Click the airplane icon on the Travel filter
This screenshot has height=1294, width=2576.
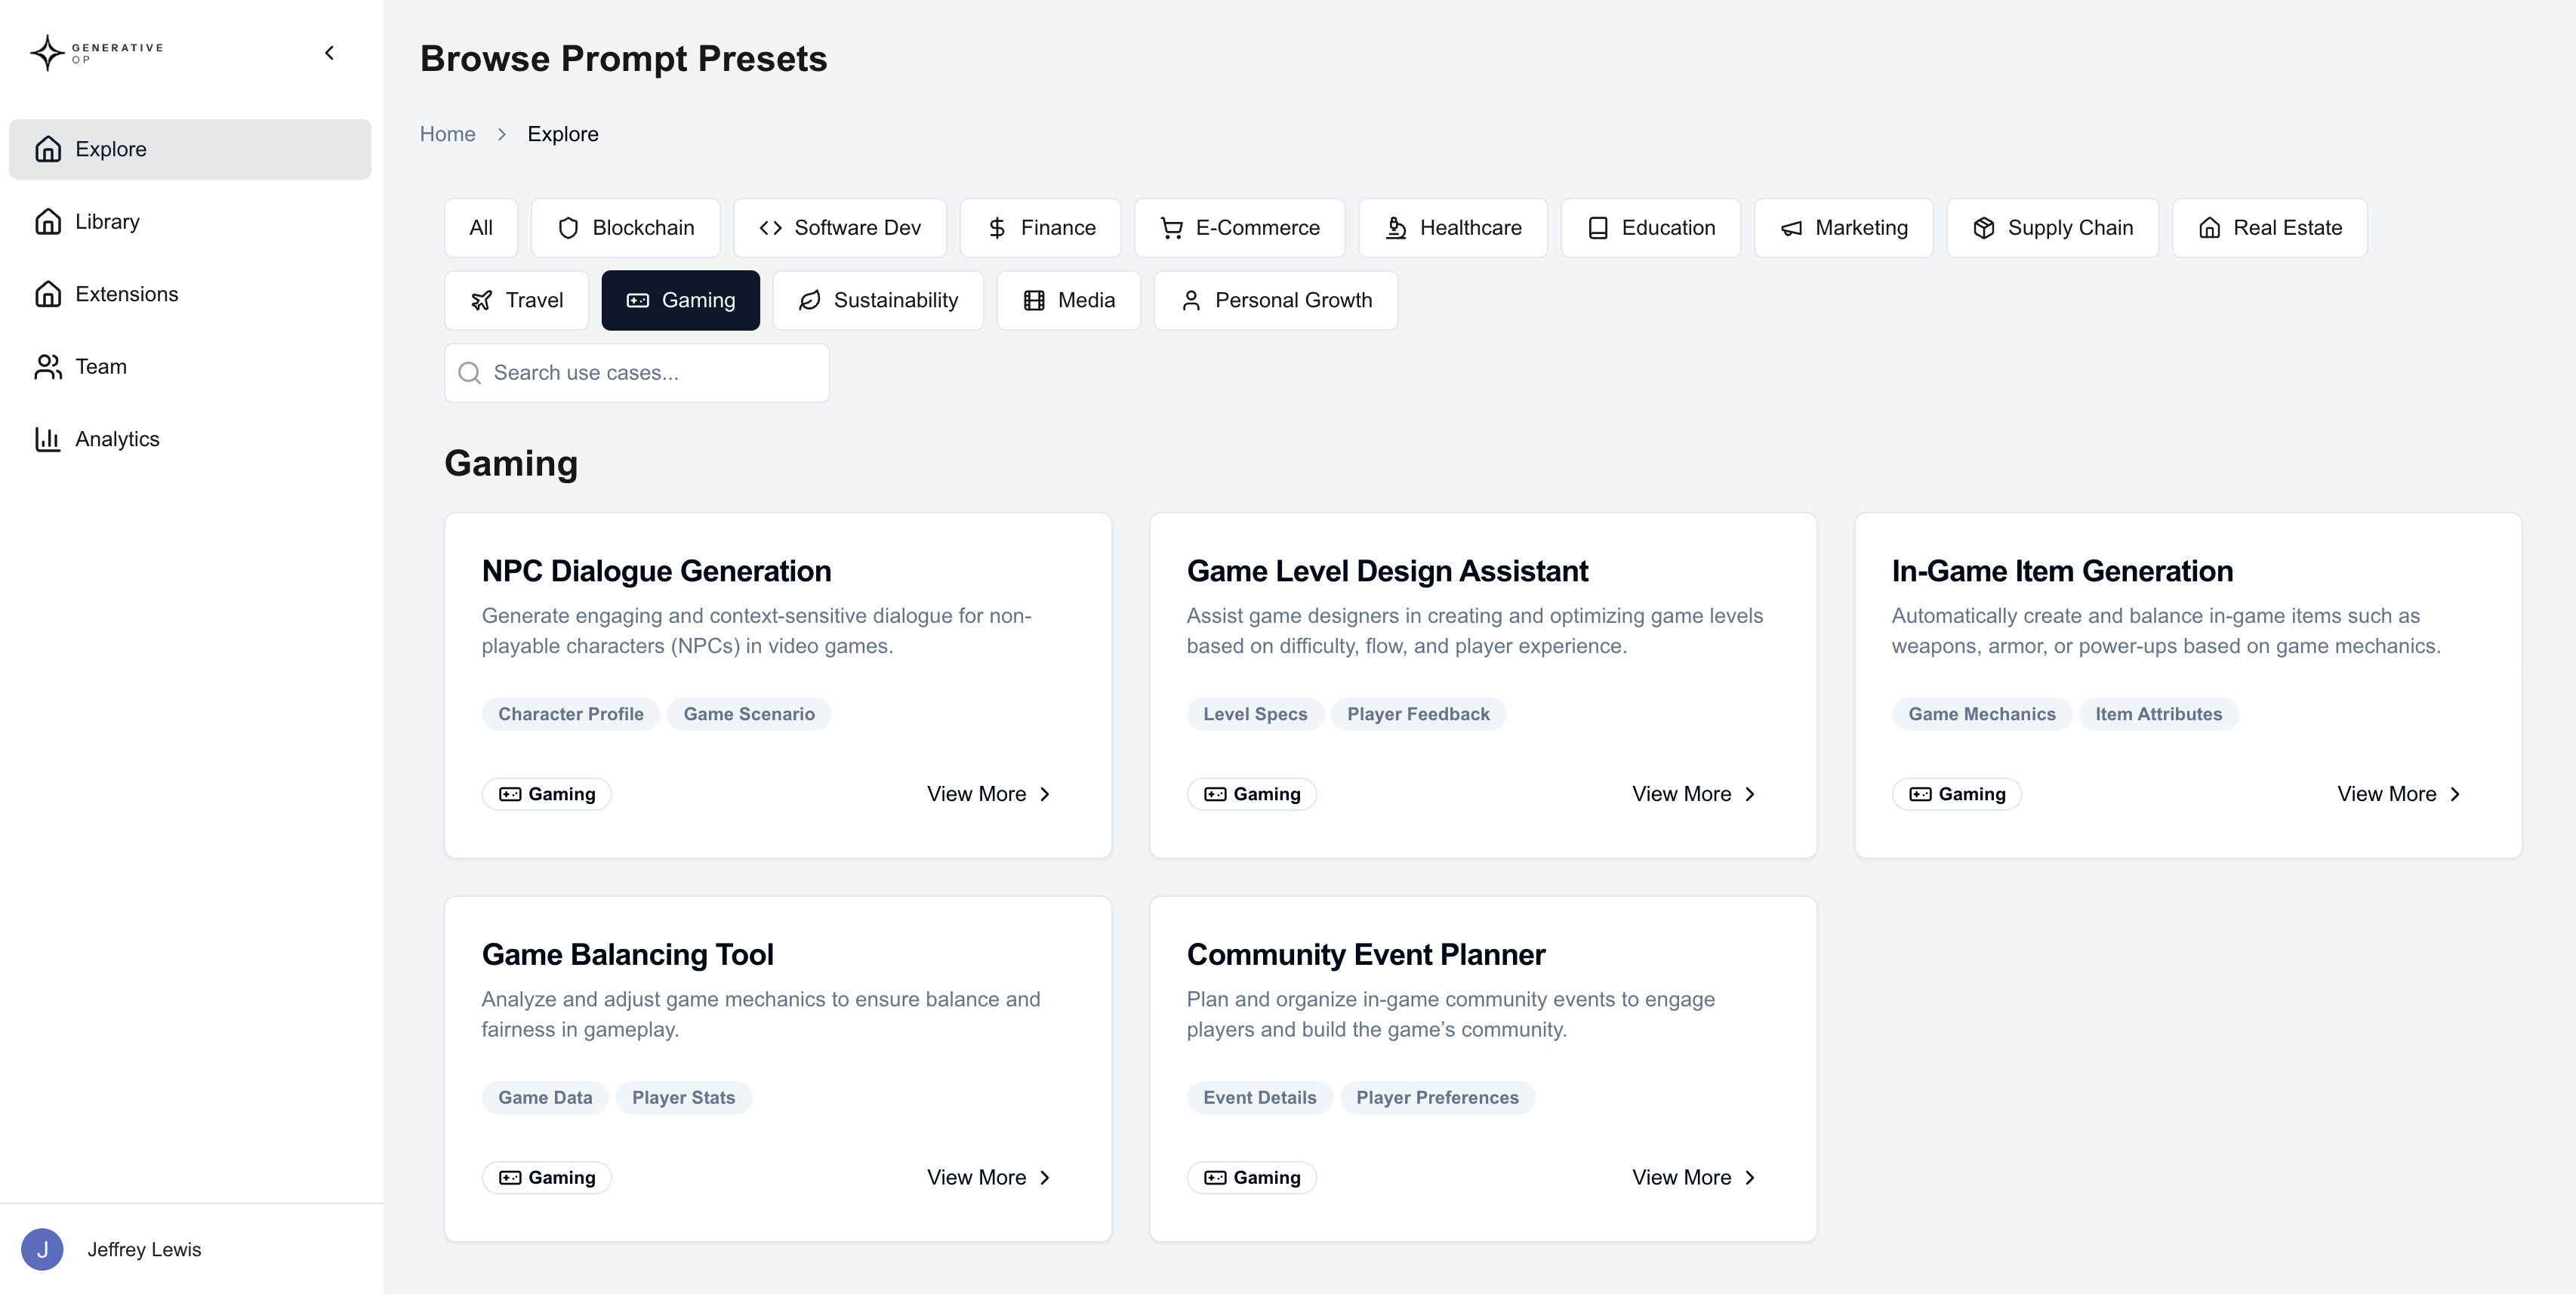pos(481,300)
